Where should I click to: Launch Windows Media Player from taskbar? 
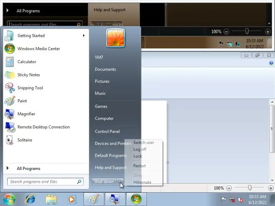point(72,199)
